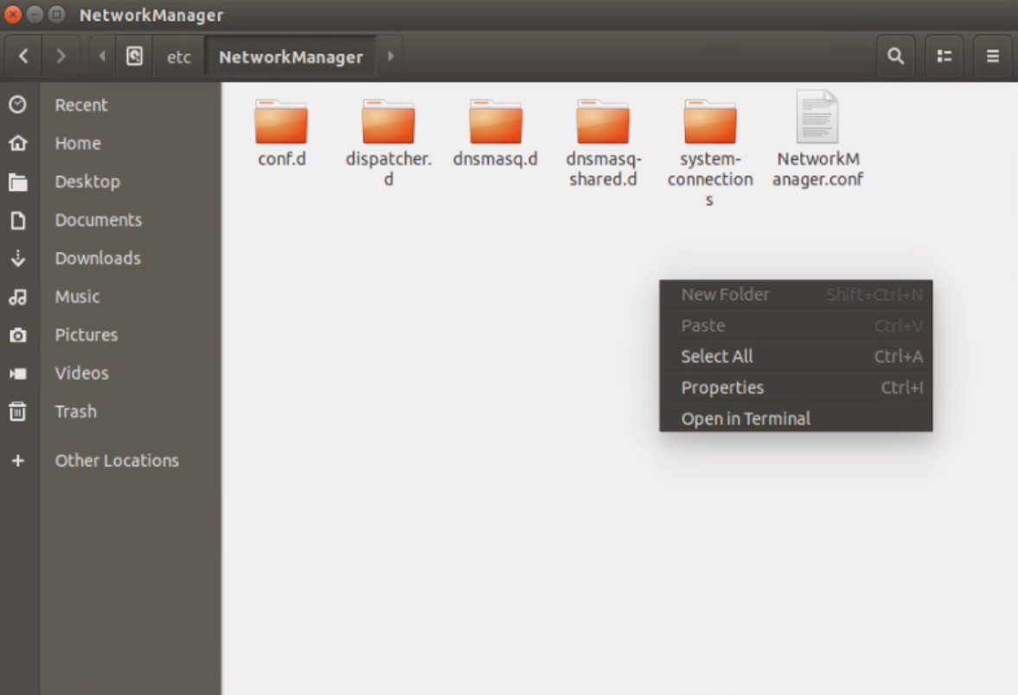This screenshot has height=695, width=1018.
Task: Click the dnsmasq.d folder name label
Action: click(496, 158)
